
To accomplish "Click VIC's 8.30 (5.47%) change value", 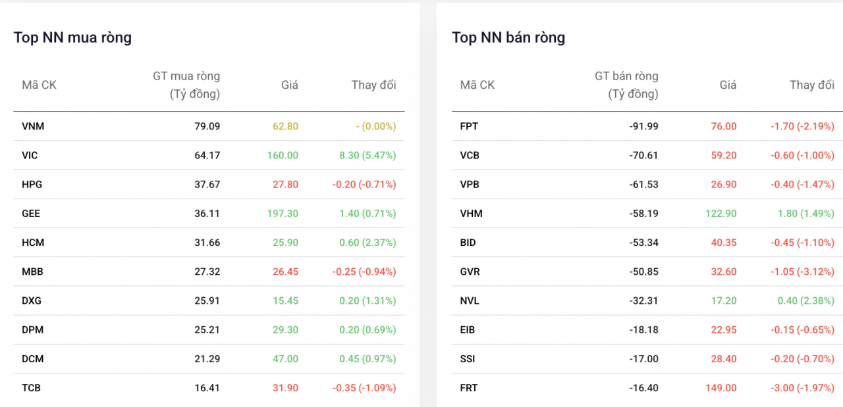I will pos(367,156).
